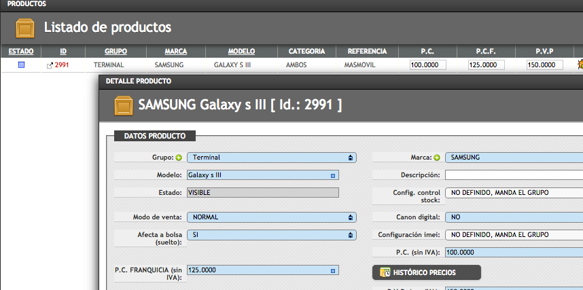
Task: Click the REFERENCIA column header
Action: [x=368, y=52]
